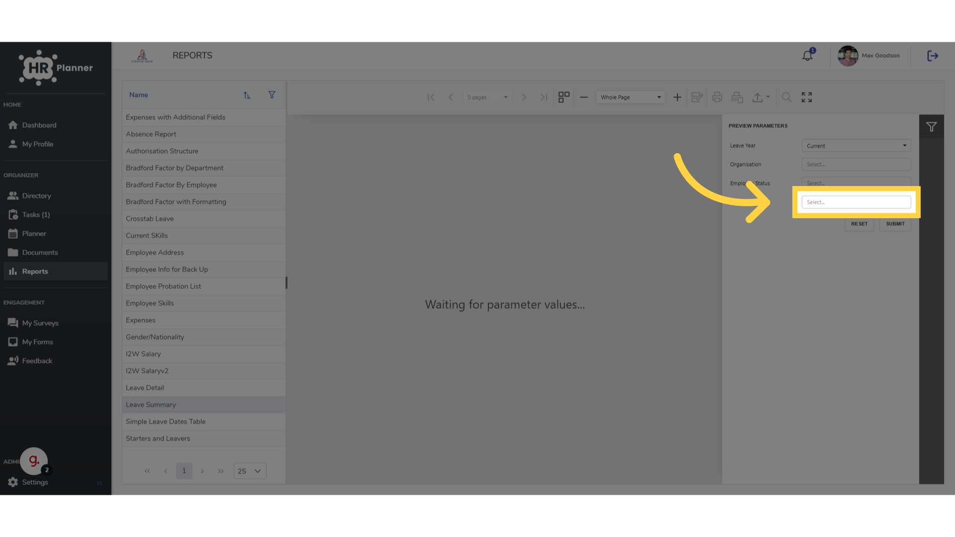Zoom in the report preview
Image resolution: width=955 pixels, height=537 pixels.
(677, 97)
